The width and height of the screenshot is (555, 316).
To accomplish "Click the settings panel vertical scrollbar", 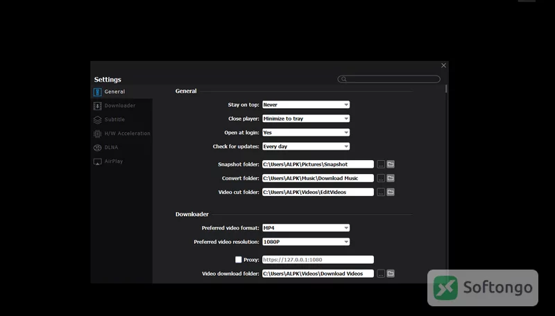I will 446,89.
